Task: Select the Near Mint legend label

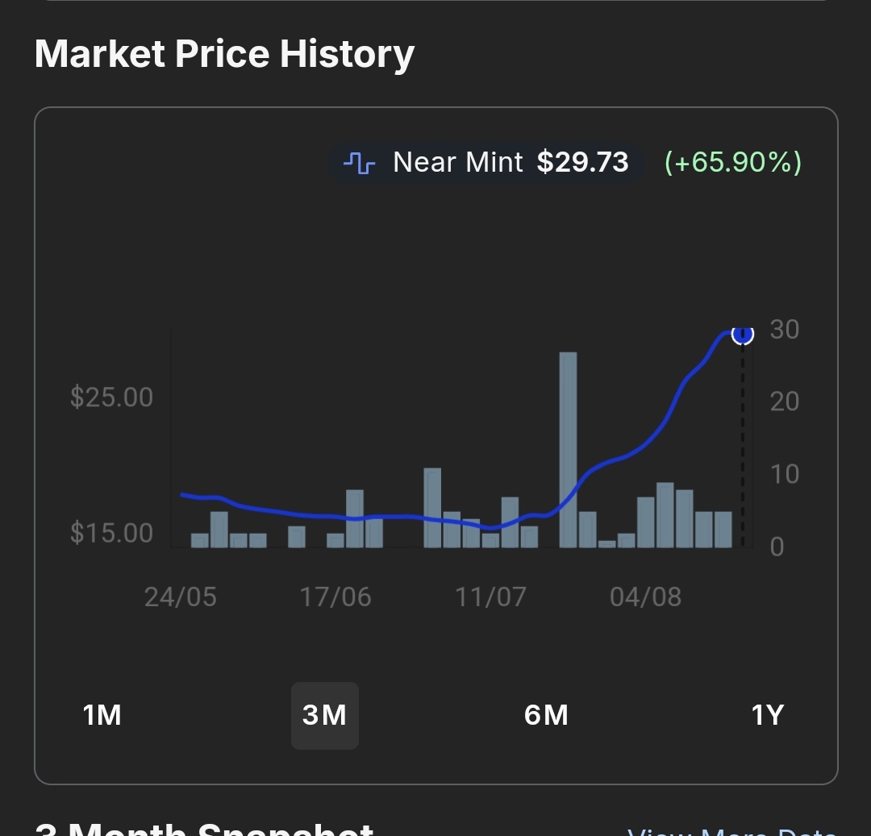Action: 457,163
